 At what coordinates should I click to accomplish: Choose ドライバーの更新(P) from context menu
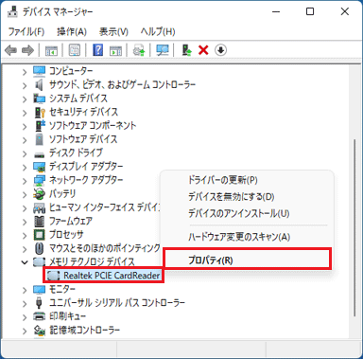pos(223,180)
